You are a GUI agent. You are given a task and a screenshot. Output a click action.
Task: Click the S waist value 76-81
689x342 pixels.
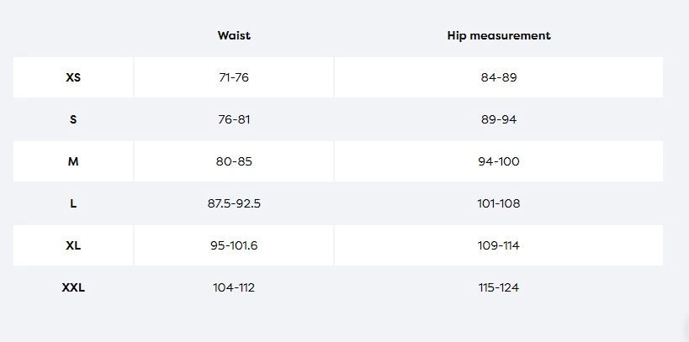pos(234,119)
